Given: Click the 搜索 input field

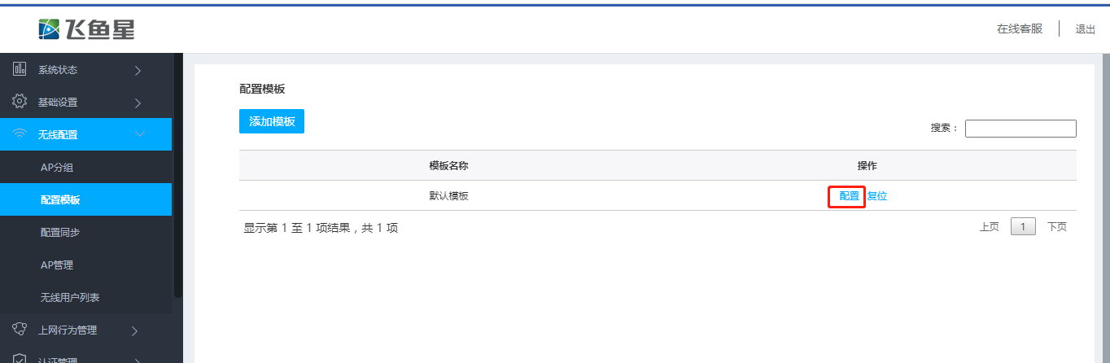Looking at the screenshot, I should (x=1020, y=129).
